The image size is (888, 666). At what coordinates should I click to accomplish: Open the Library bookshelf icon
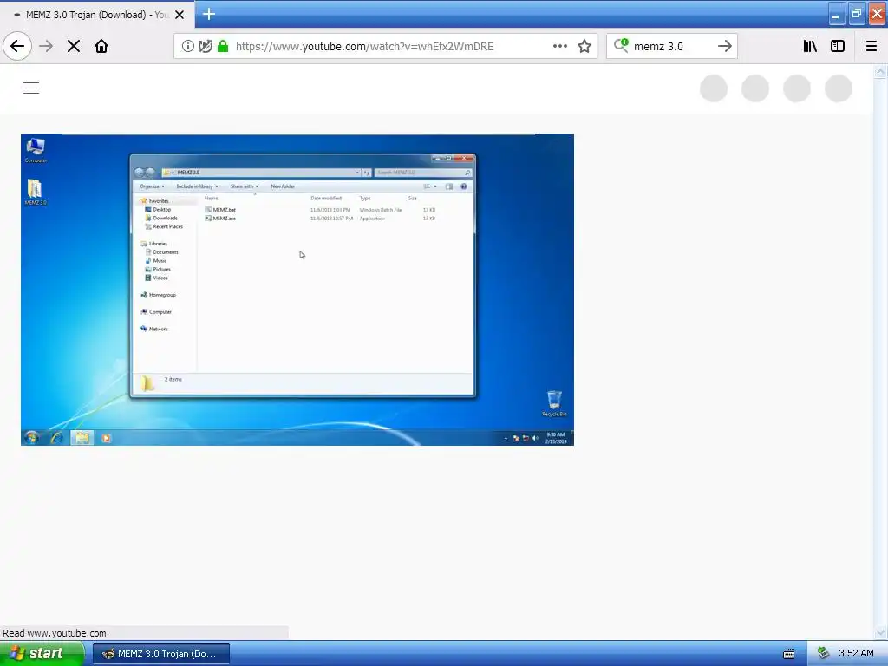click(810, 47)
